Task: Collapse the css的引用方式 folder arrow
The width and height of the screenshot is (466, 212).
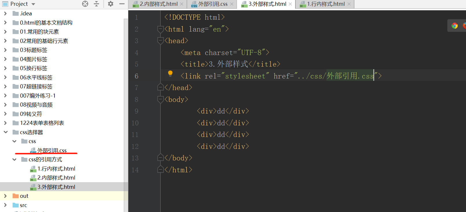Action: pos(14,160)
